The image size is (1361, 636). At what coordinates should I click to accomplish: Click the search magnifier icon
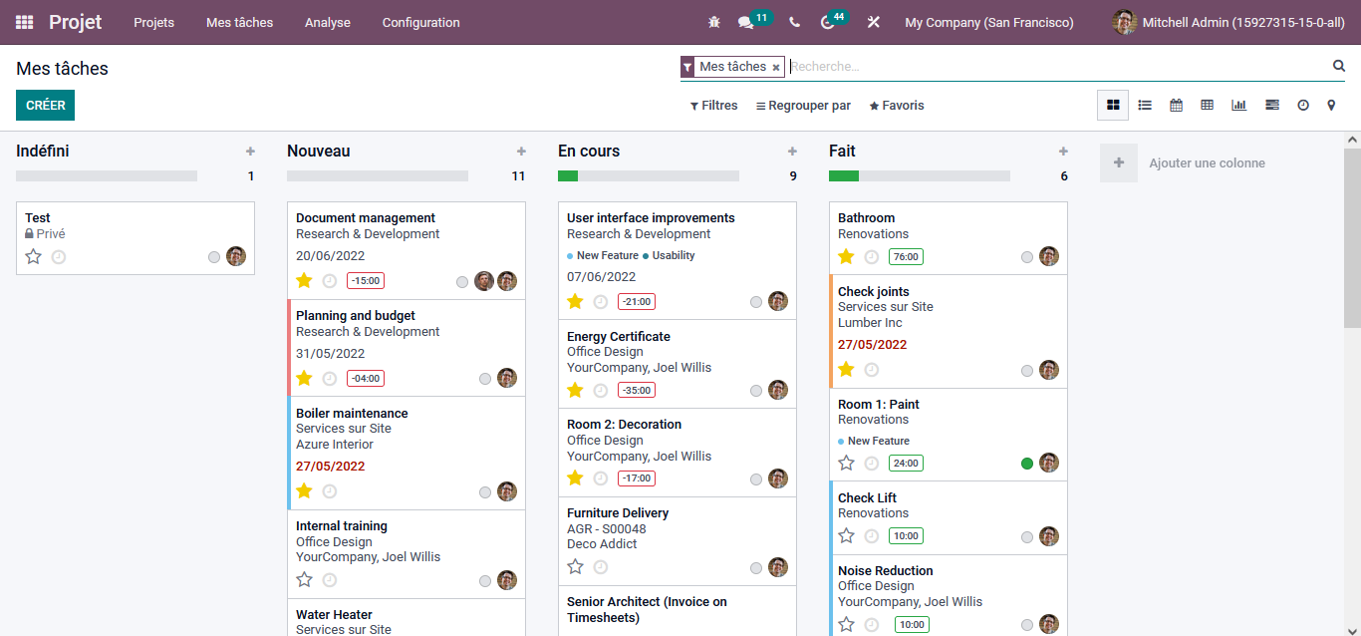tap(1339, 66)
